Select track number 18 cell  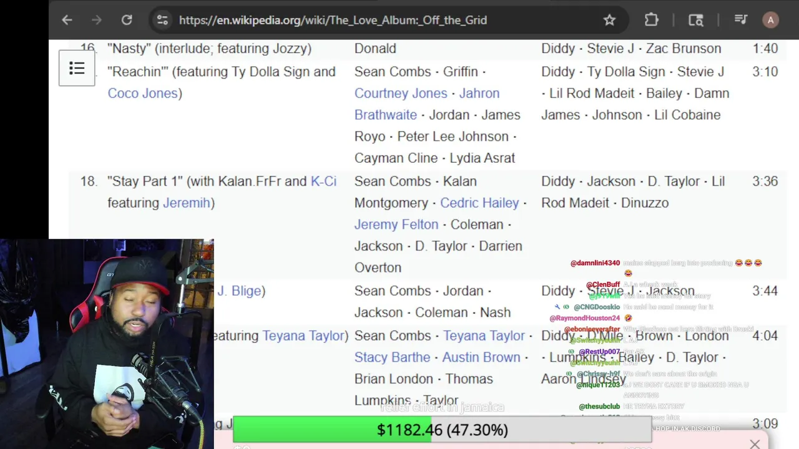pyautogui.click(x=88, y=181)
